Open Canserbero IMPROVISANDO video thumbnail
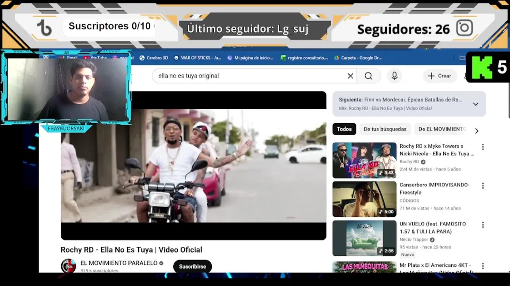 (364, 199)
